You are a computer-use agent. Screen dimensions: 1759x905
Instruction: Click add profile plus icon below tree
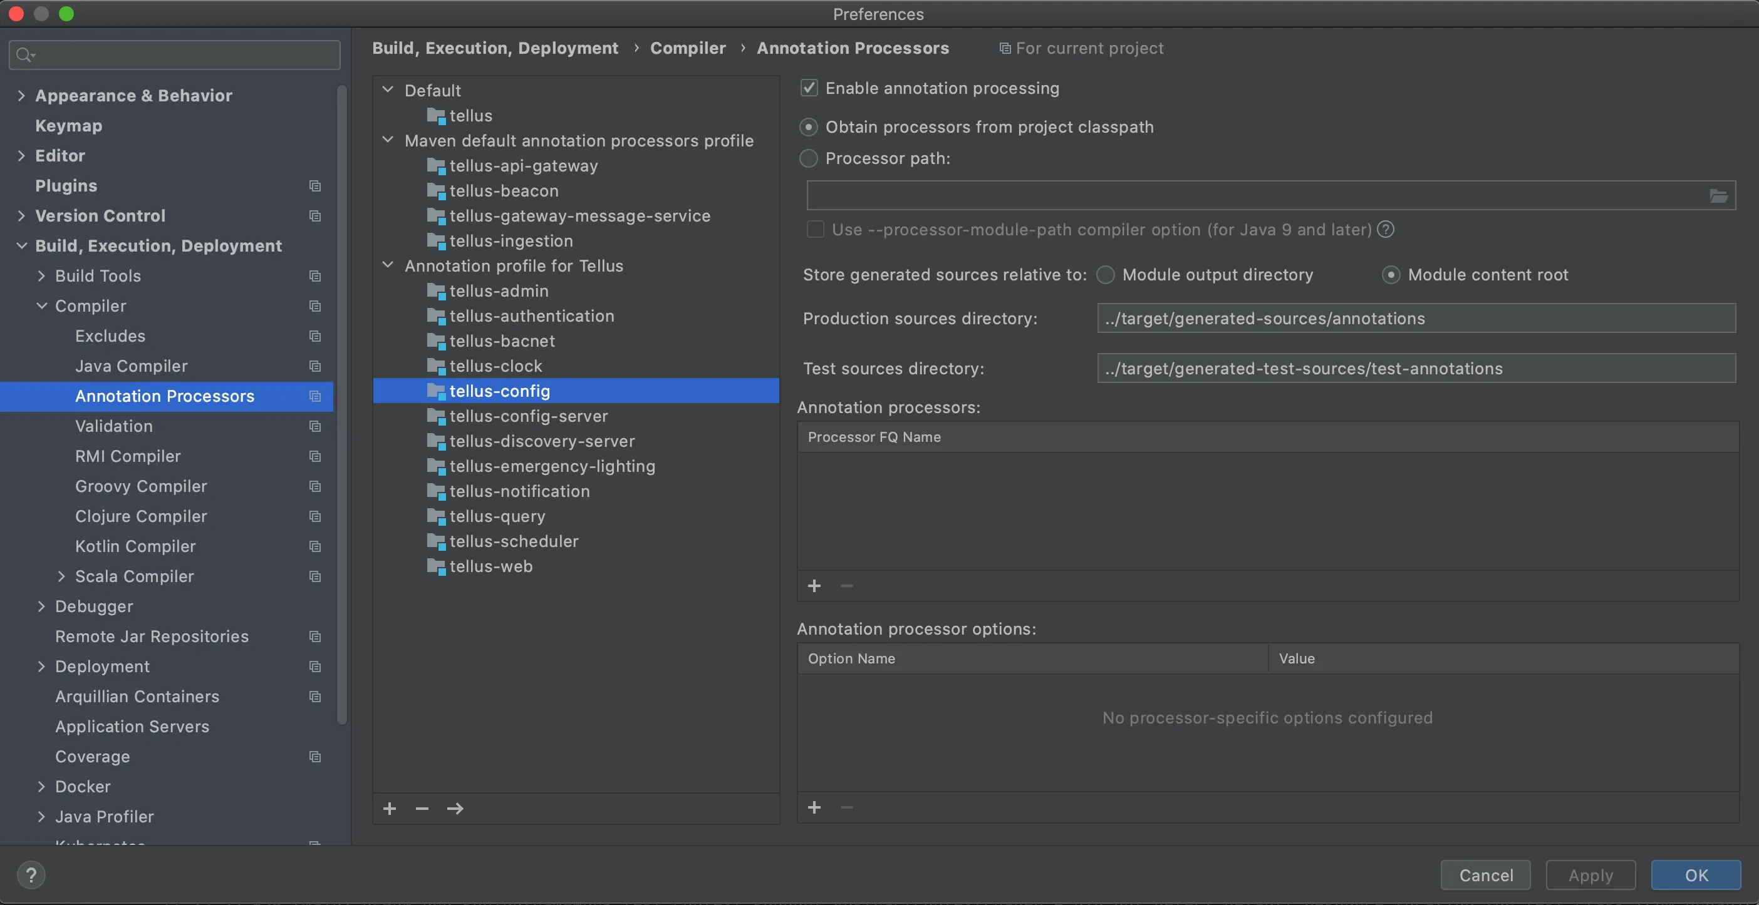[390, 808]
